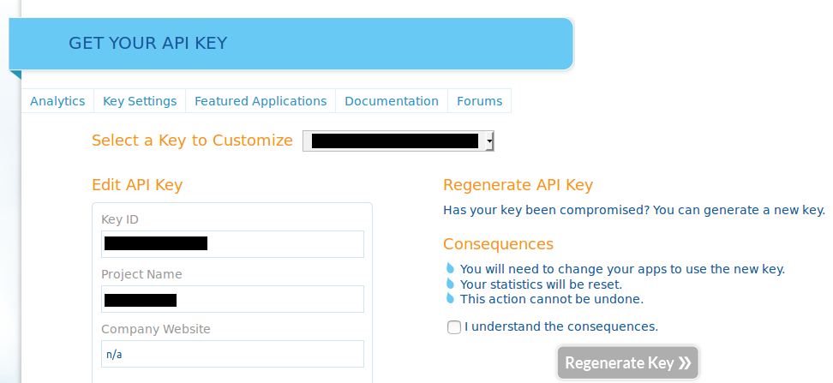The height and width of the screenshot is (383, 833).
Task: Click the 'Regenerate API Key' heading
Action: point(518,185)
